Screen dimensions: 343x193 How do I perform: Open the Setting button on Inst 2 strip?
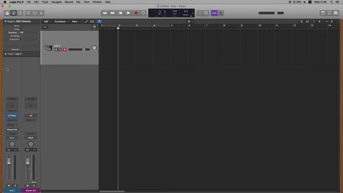(x=12, y=99)
